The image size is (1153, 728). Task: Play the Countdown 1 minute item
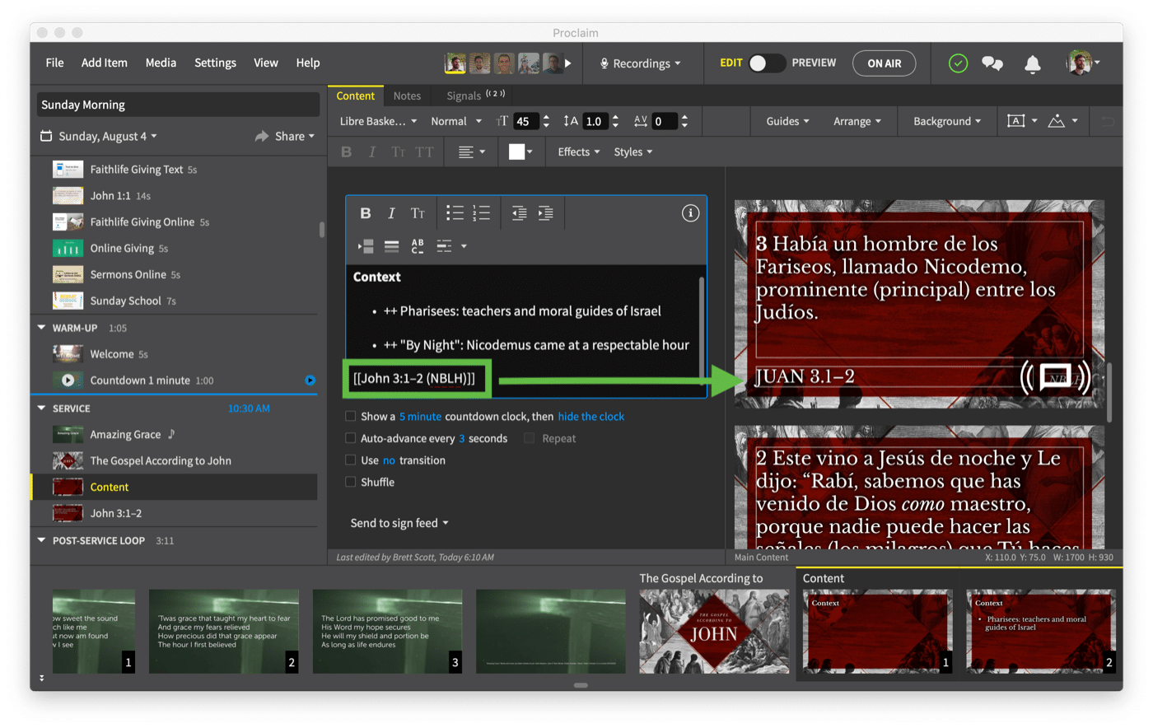coord(68,380)
